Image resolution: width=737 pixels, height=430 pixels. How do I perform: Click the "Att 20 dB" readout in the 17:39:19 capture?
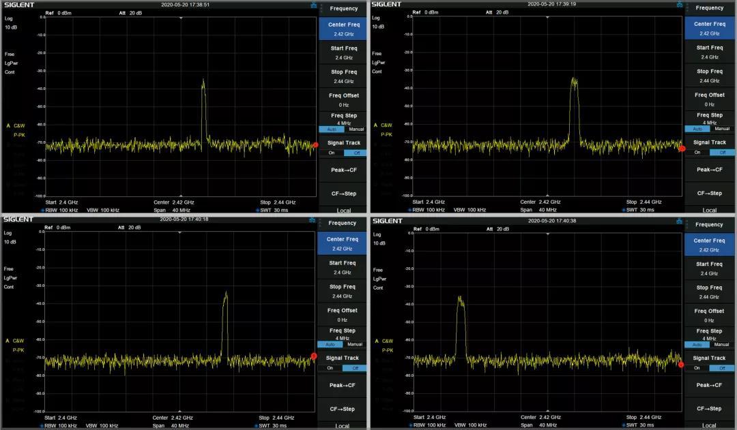click(x=497, y=12)
